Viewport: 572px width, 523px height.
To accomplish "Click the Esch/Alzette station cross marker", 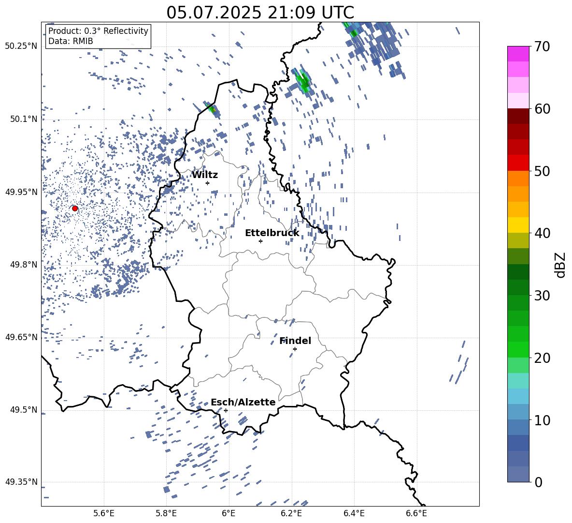I will point(226,410).
